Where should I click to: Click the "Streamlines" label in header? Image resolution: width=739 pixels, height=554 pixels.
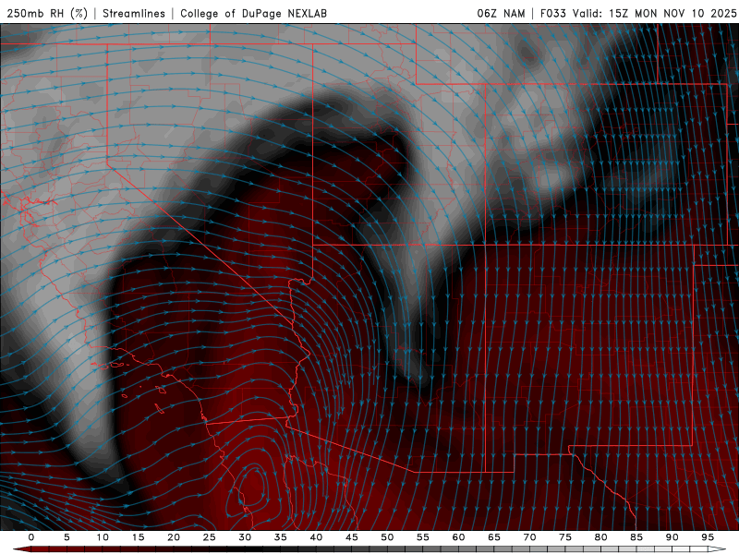(134, 13)
